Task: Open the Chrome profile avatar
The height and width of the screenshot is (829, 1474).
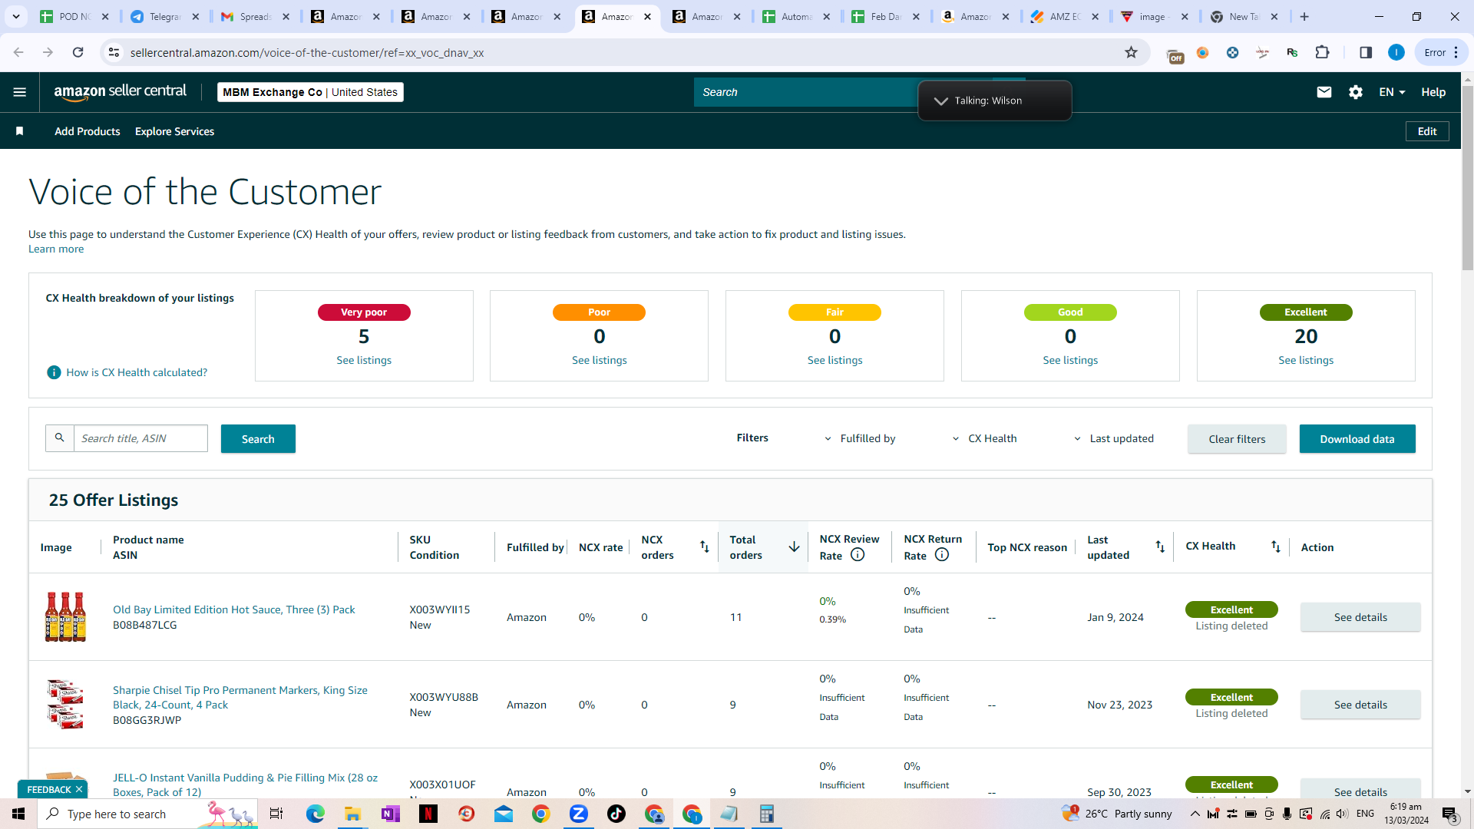Action: 1396,52
